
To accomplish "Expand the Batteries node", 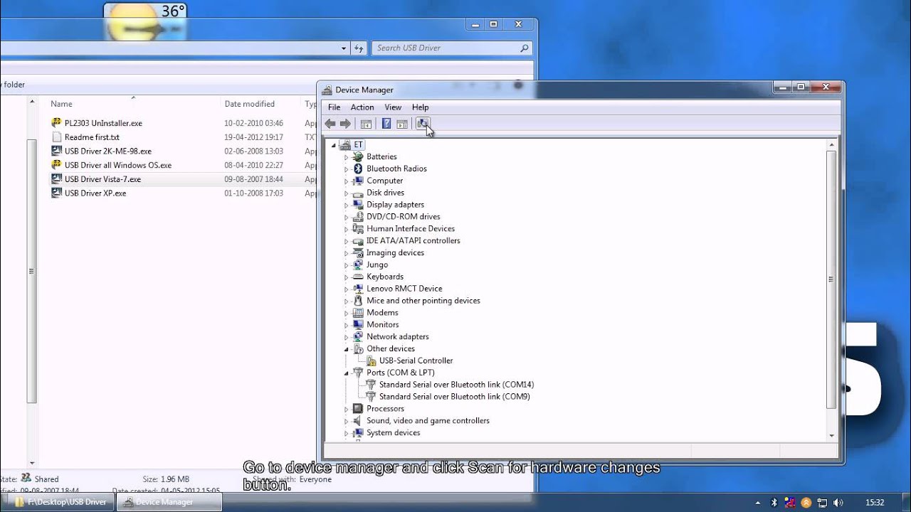I will (347, 156).
